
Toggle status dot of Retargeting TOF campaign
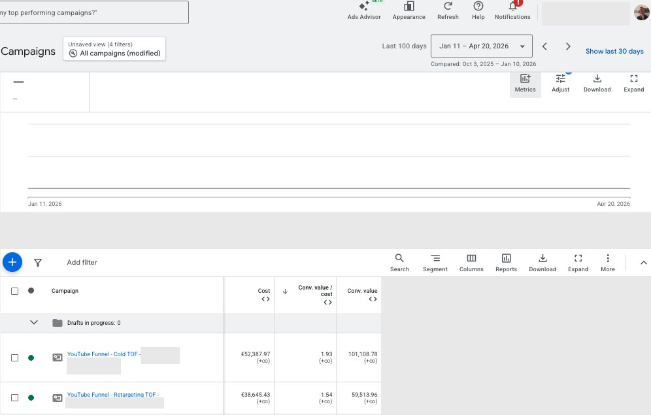31,397
